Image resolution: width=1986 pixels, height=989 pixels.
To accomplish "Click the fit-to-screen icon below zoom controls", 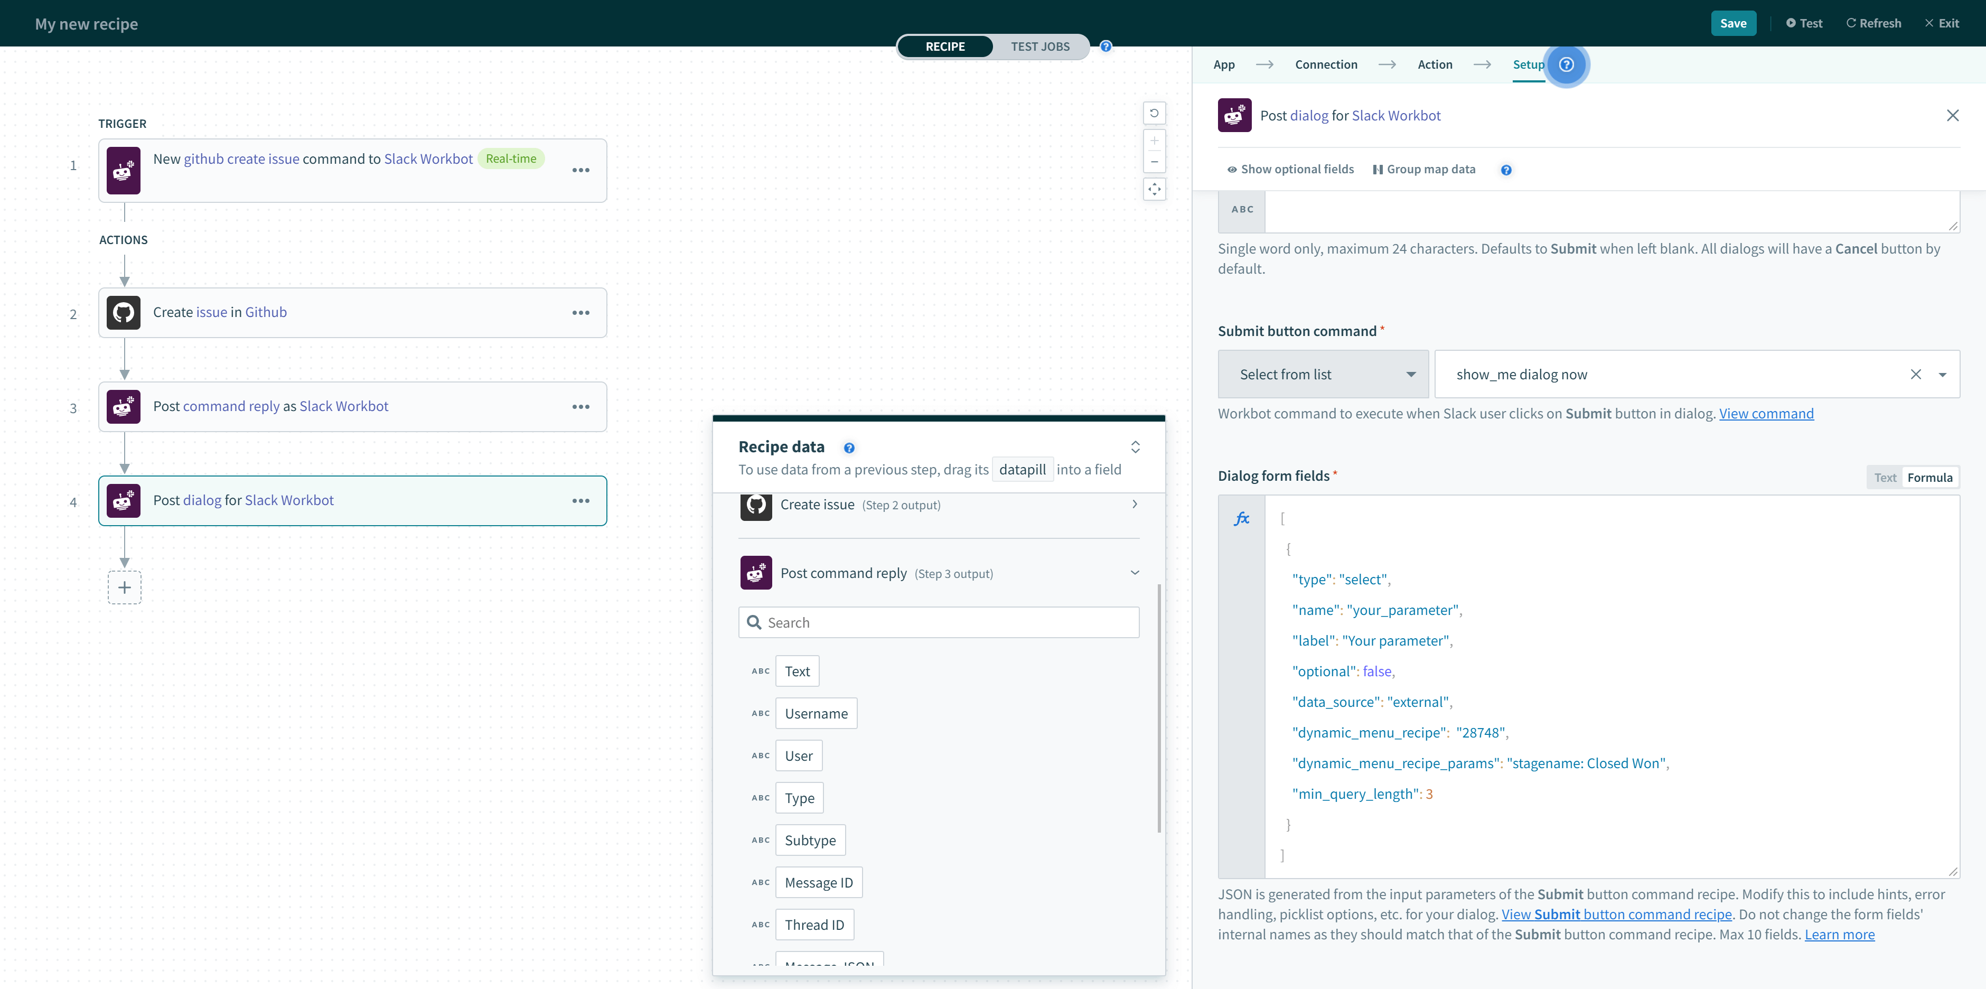I will click(1154, 189).
